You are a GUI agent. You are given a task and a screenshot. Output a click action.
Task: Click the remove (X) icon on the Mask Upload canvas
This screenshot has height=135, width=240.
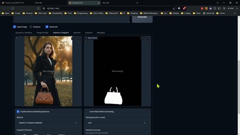148,39
